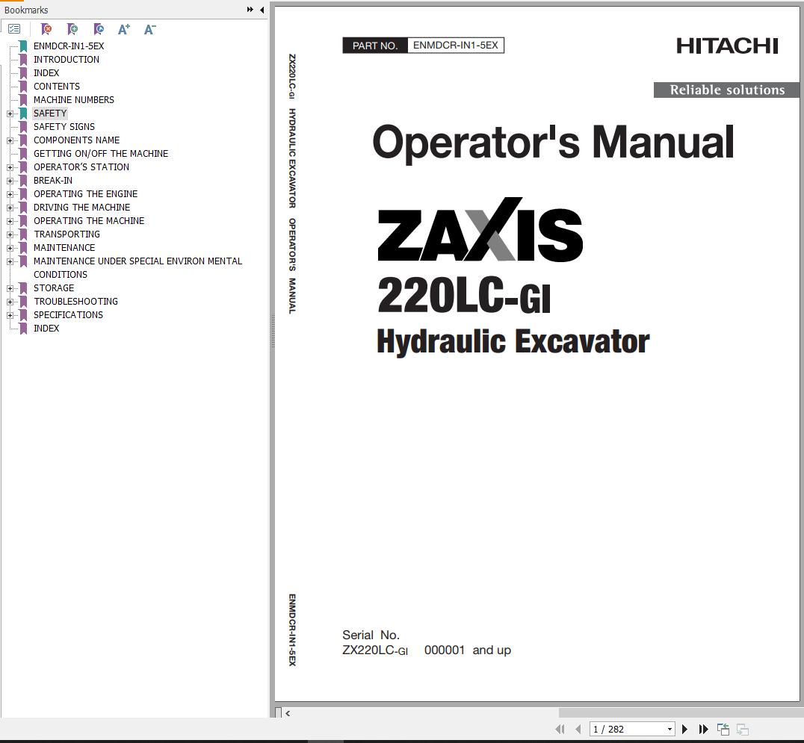Open the OPERATOR'S STATION bookmark
The height and width of the screenshot is (743, 804).
(x=81, y=167)
